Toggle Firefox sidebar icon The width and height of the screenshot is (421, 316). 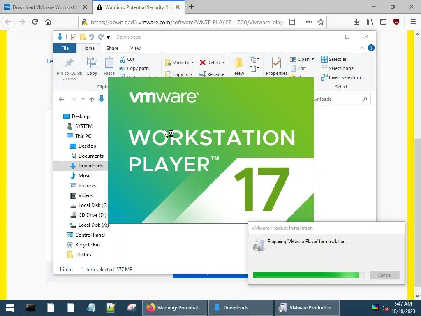383,22
